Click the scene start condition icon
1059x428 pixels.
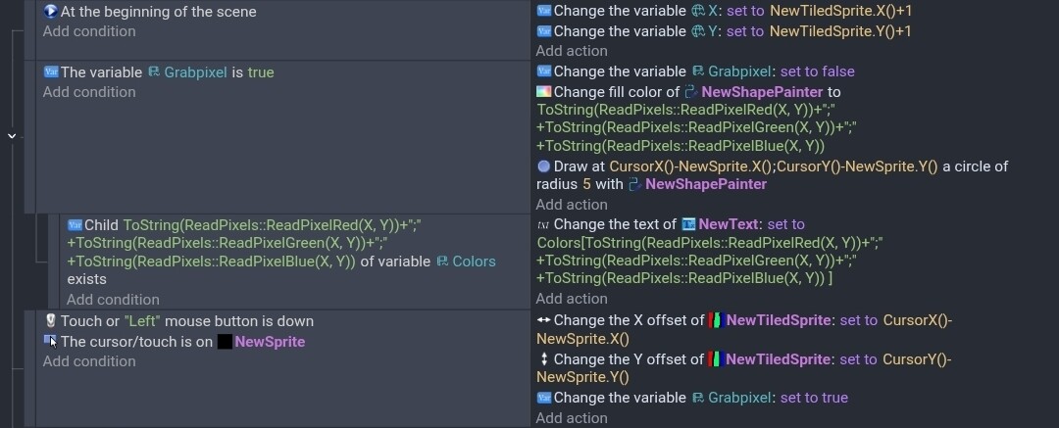pyautogui.click(x=51, y=12)
